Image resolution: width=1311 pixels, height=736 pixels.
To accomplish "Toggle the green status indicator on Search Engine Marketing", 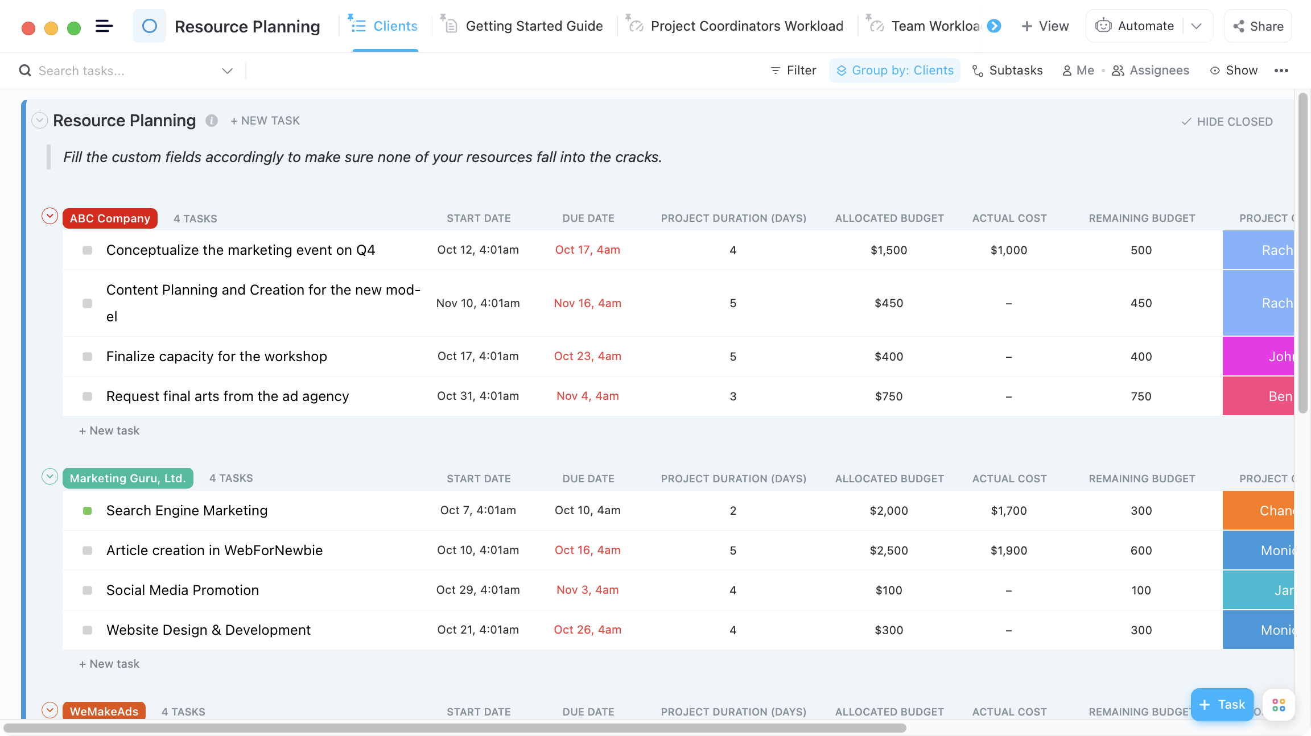I will click(86, 510).
